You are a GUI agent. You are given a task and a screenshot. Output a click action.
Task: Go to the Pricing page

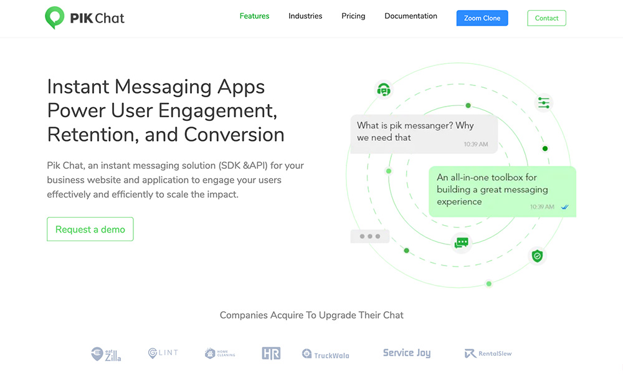coord(353,16)
